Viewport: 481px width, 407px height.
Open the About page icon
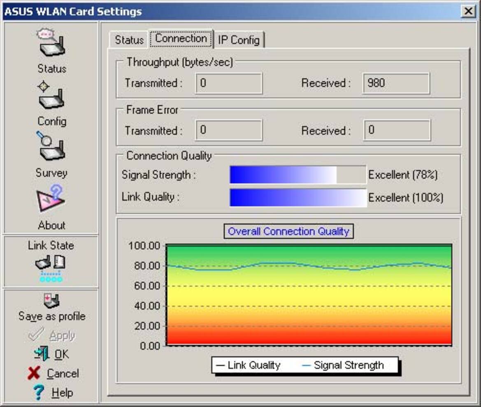pyautogui.click(x=51, y=198)
